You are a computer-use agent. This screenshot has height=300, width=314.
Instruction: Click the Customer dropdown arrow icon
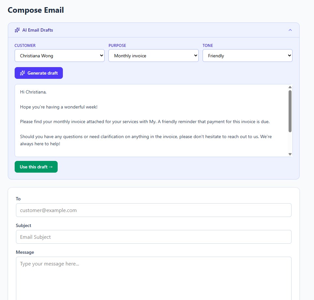(101, 55)
